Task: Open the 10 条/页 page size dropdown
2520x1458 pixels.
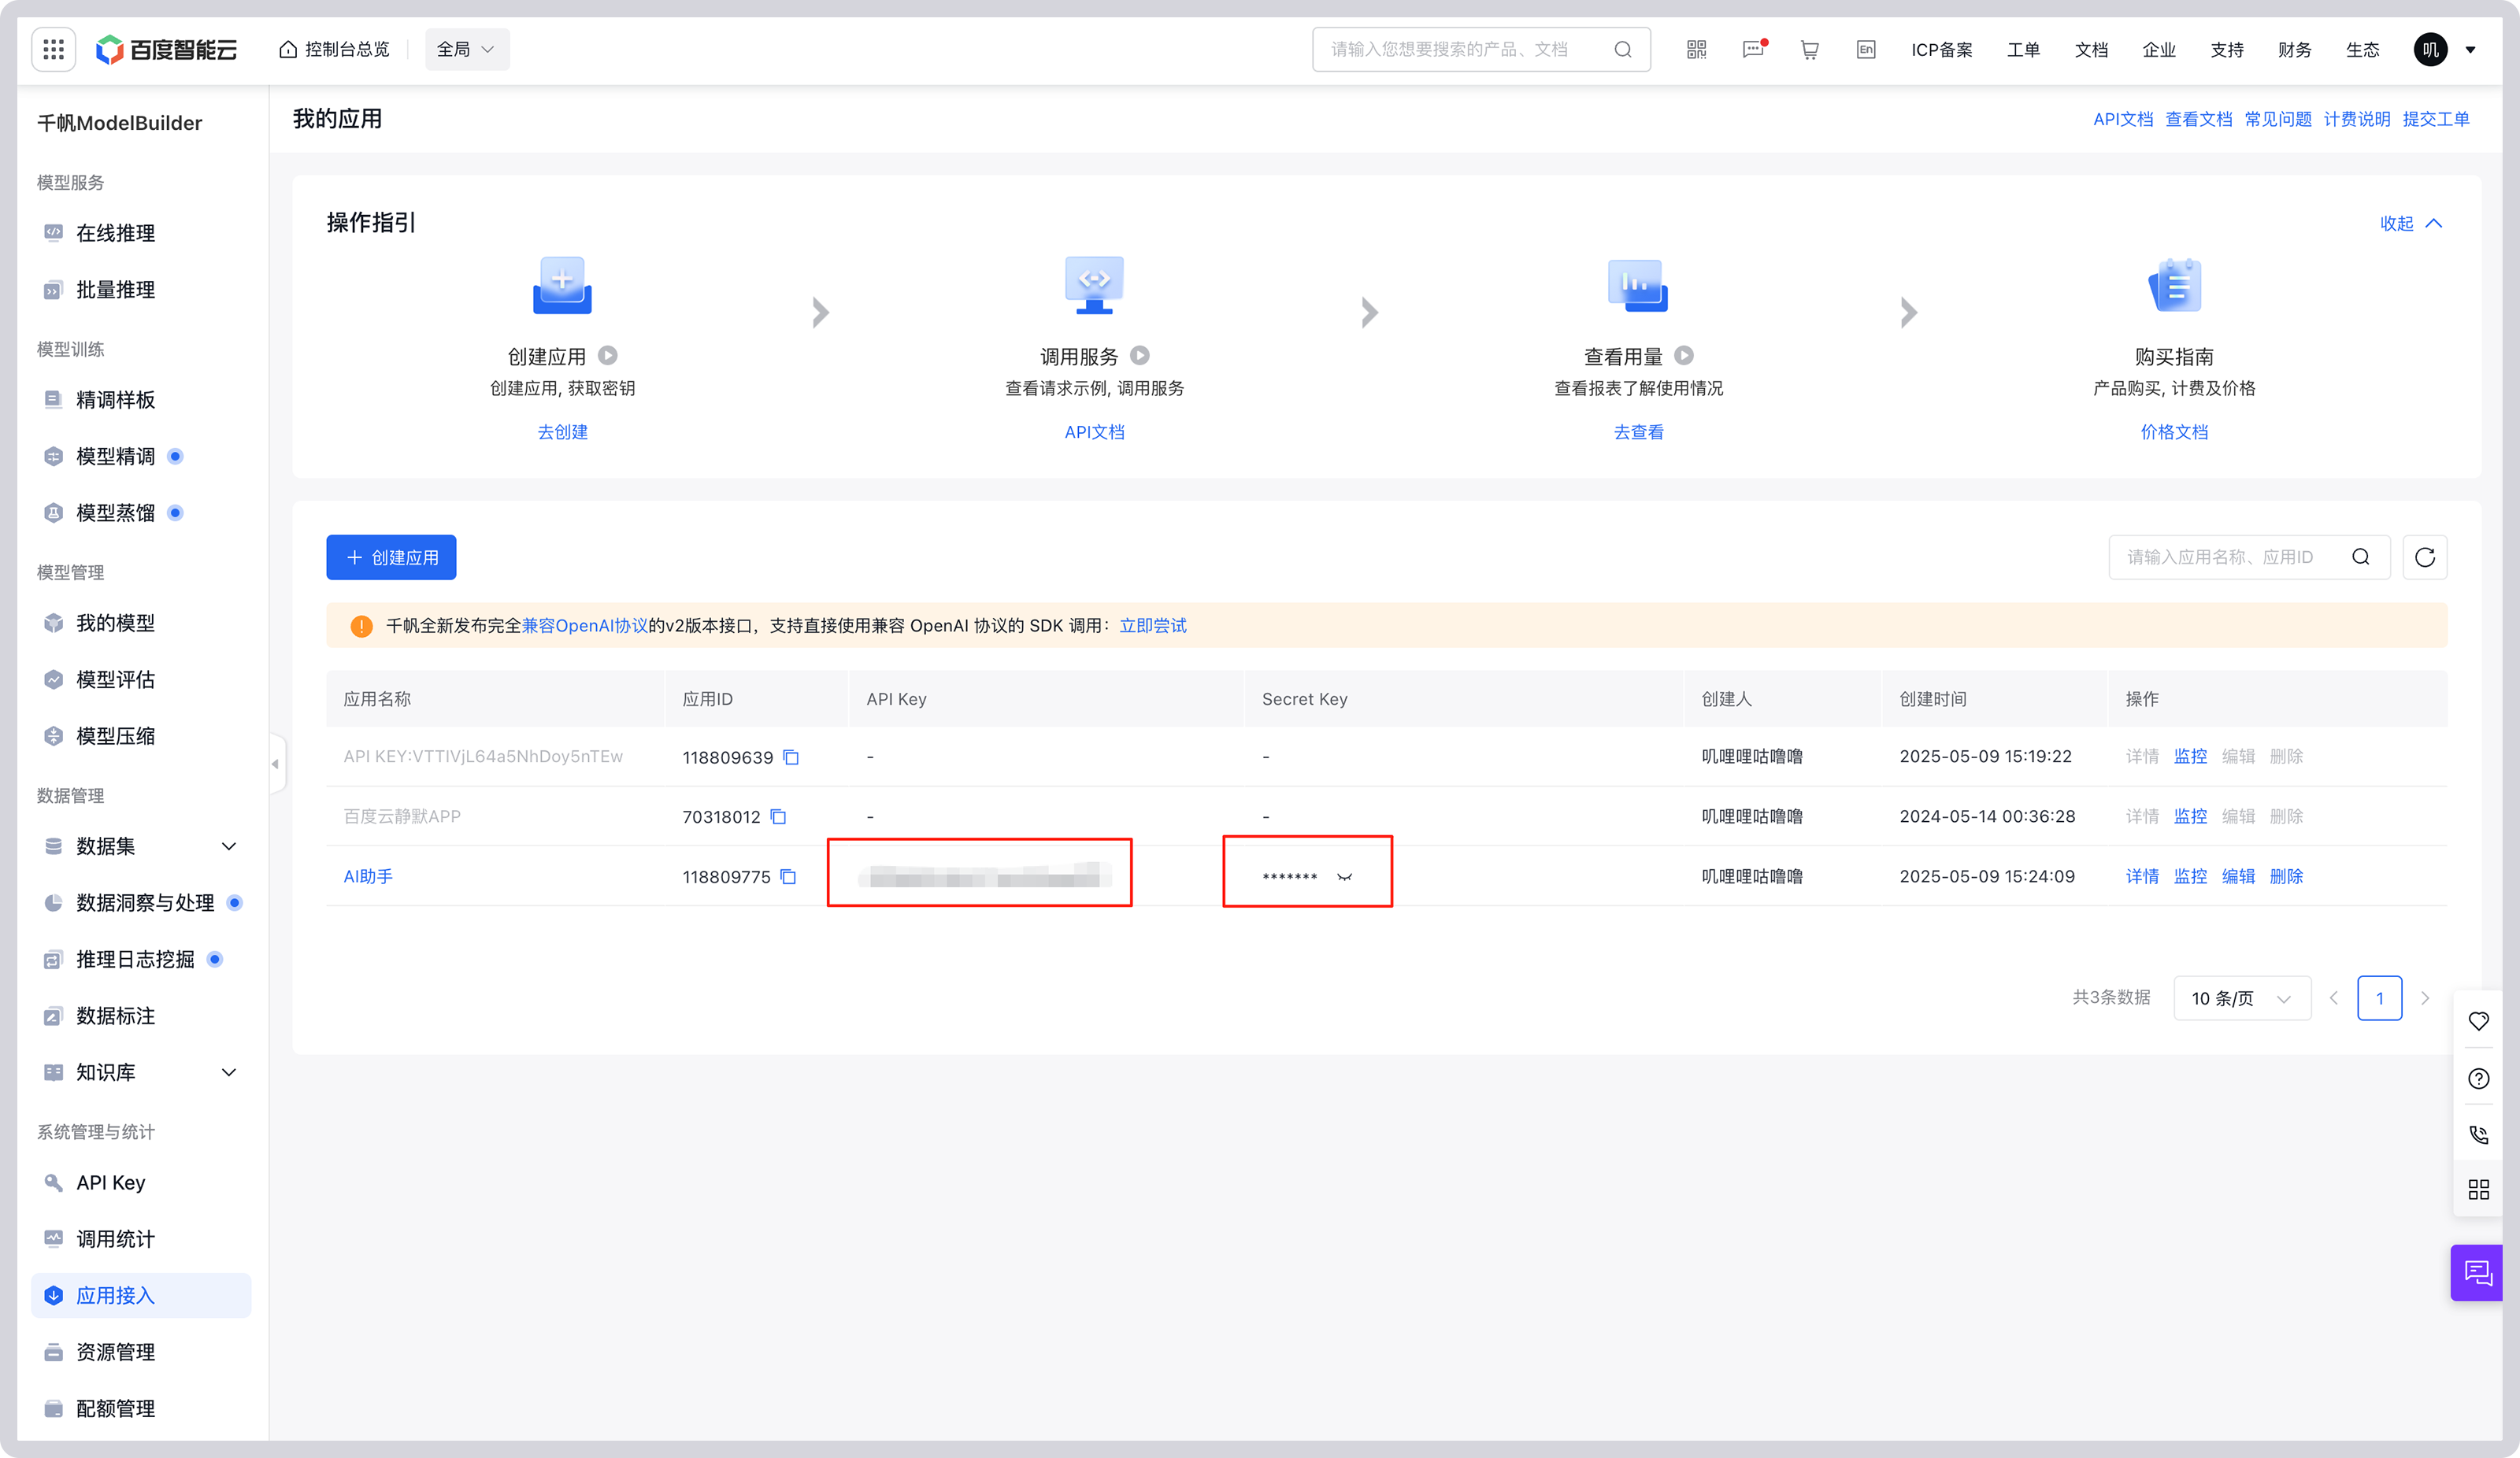Action: (2241, 998)
